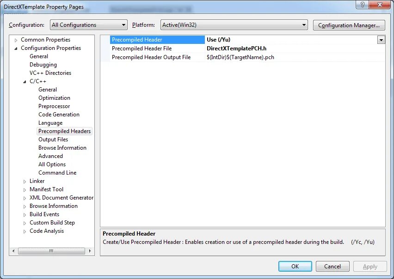Click the help question mark button
The width and height of the screenshot is (394, 279).
click(363, 5)
